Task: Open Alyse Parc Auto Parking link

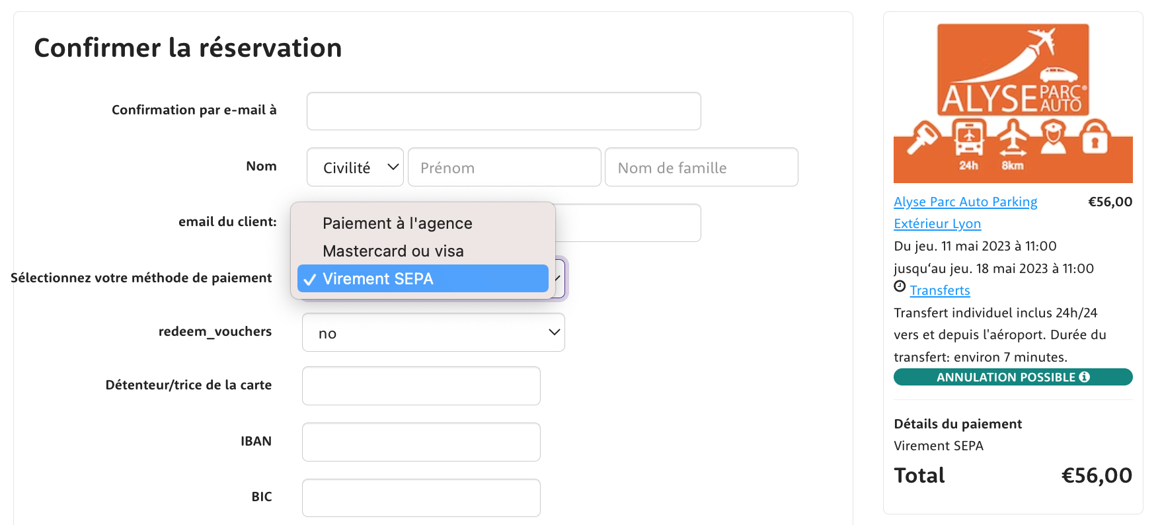Action: point(965,202)
